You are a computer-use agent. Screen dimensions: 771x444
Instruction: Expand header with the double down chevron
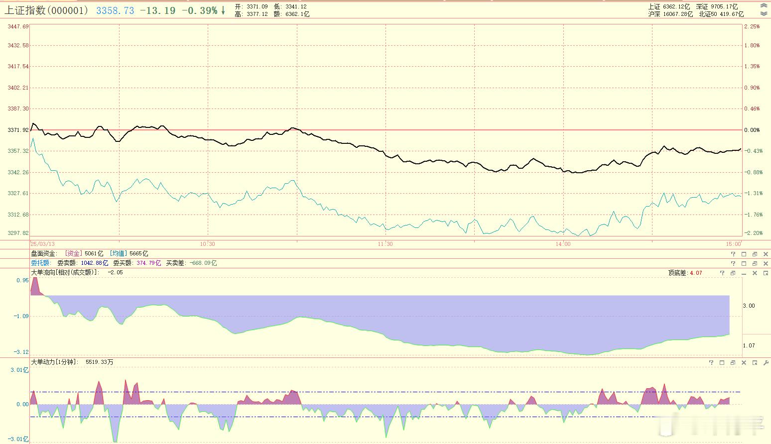[764, 13]
